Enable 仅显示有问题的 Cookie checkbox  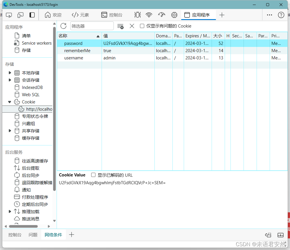[142, 26]
